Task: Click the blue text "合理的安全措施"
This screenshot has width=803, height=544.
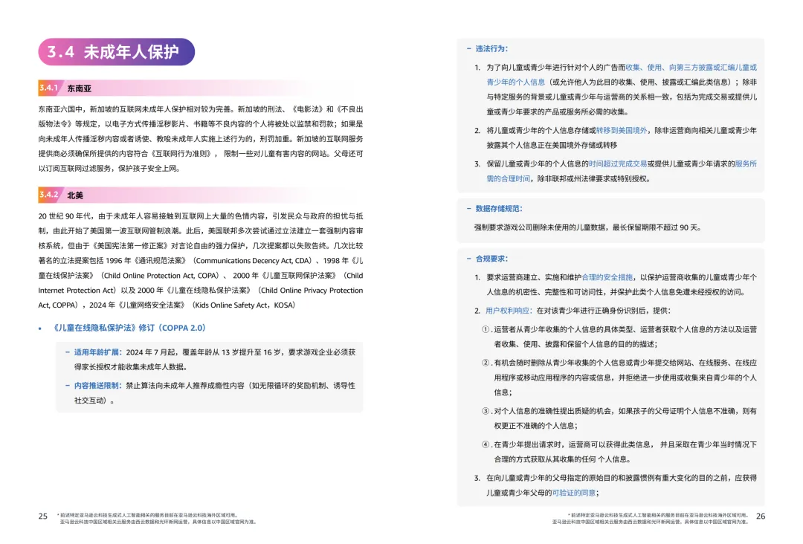Action: pyautogui.click(x=607, y=277)
